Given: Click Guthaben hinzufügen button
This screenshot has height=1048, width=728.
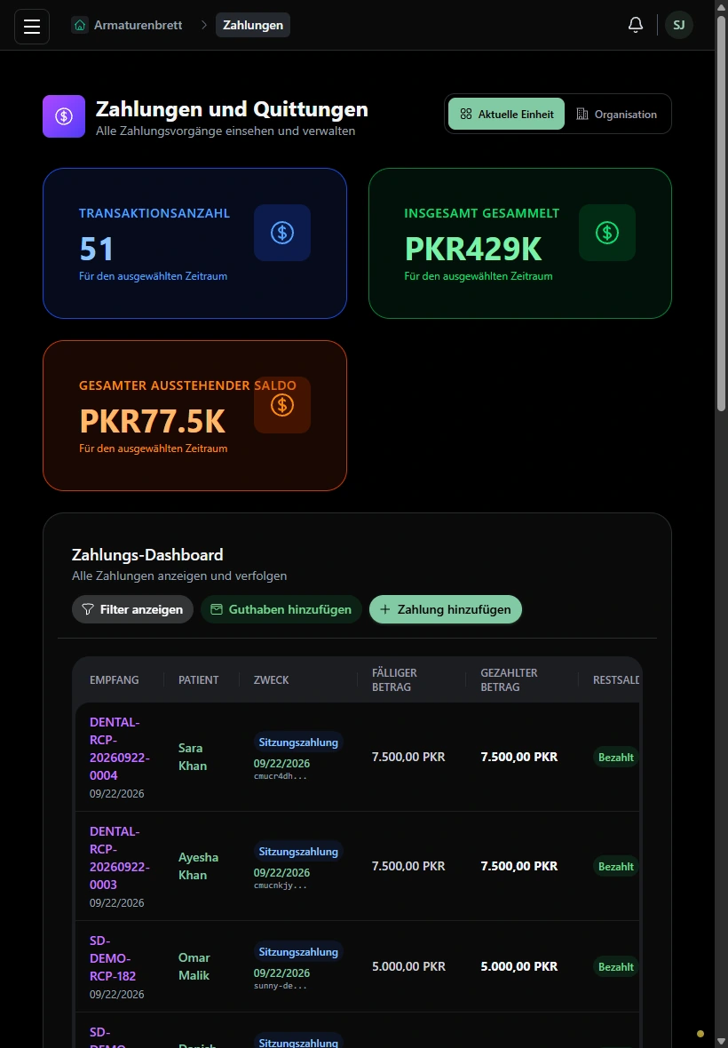Looking at the screenshot, I should tap(281, 609).
